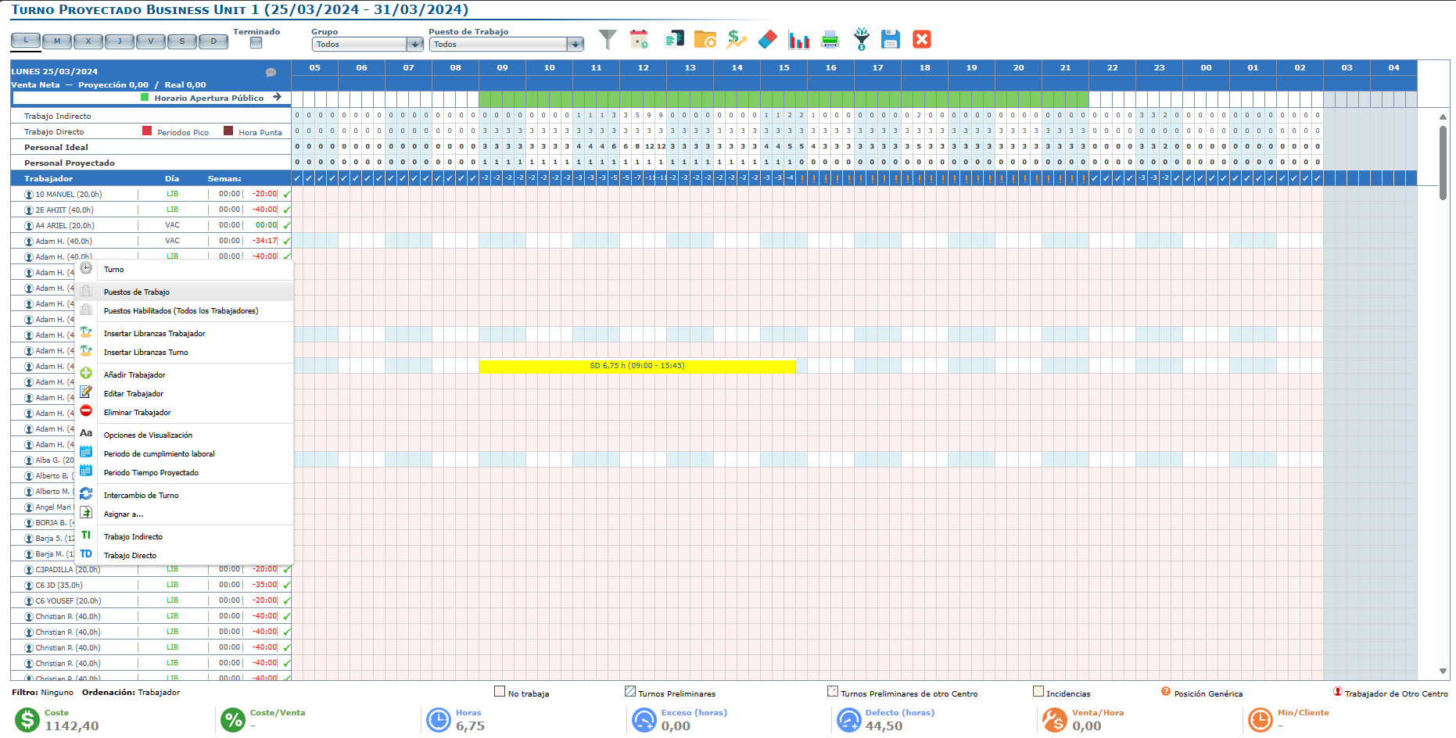
Task: Open the Grupo dropdown
Action: click(x=368, y=45)
